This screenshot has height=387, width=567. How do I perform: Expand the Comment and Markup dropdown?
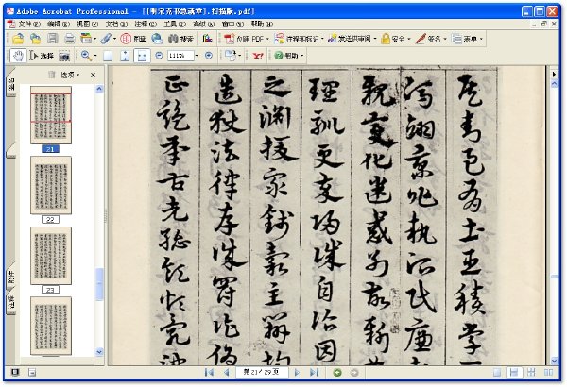point(322,39)
